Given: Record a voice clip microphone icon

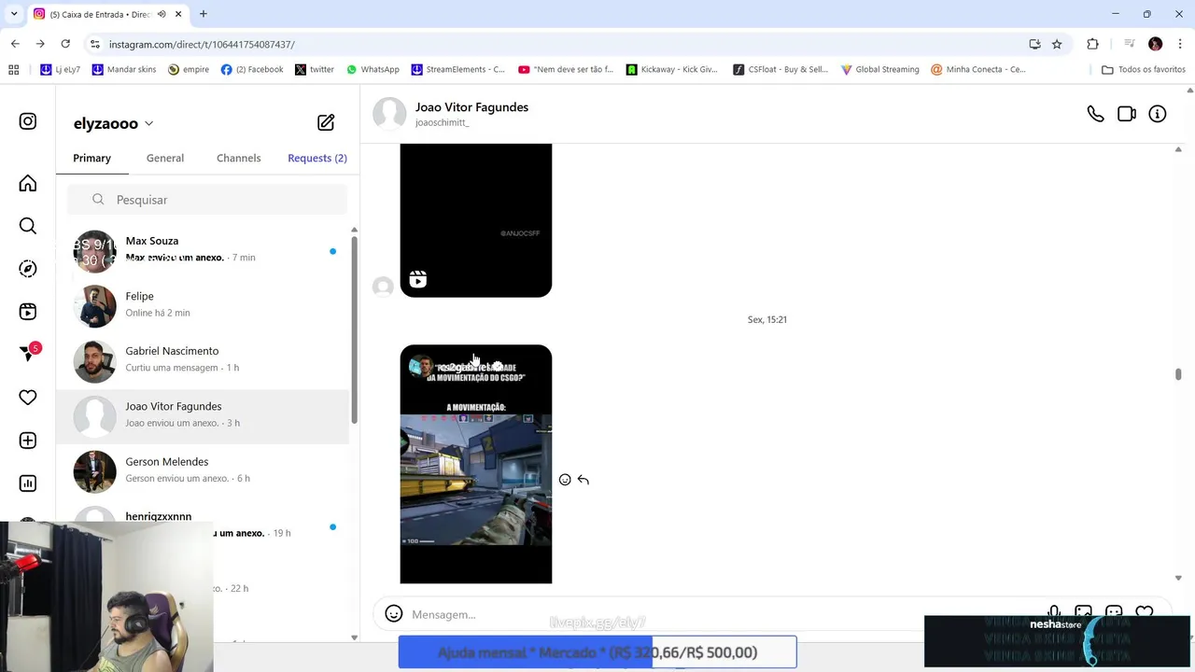Looking at the screenshot, I should pos(1053,613).
